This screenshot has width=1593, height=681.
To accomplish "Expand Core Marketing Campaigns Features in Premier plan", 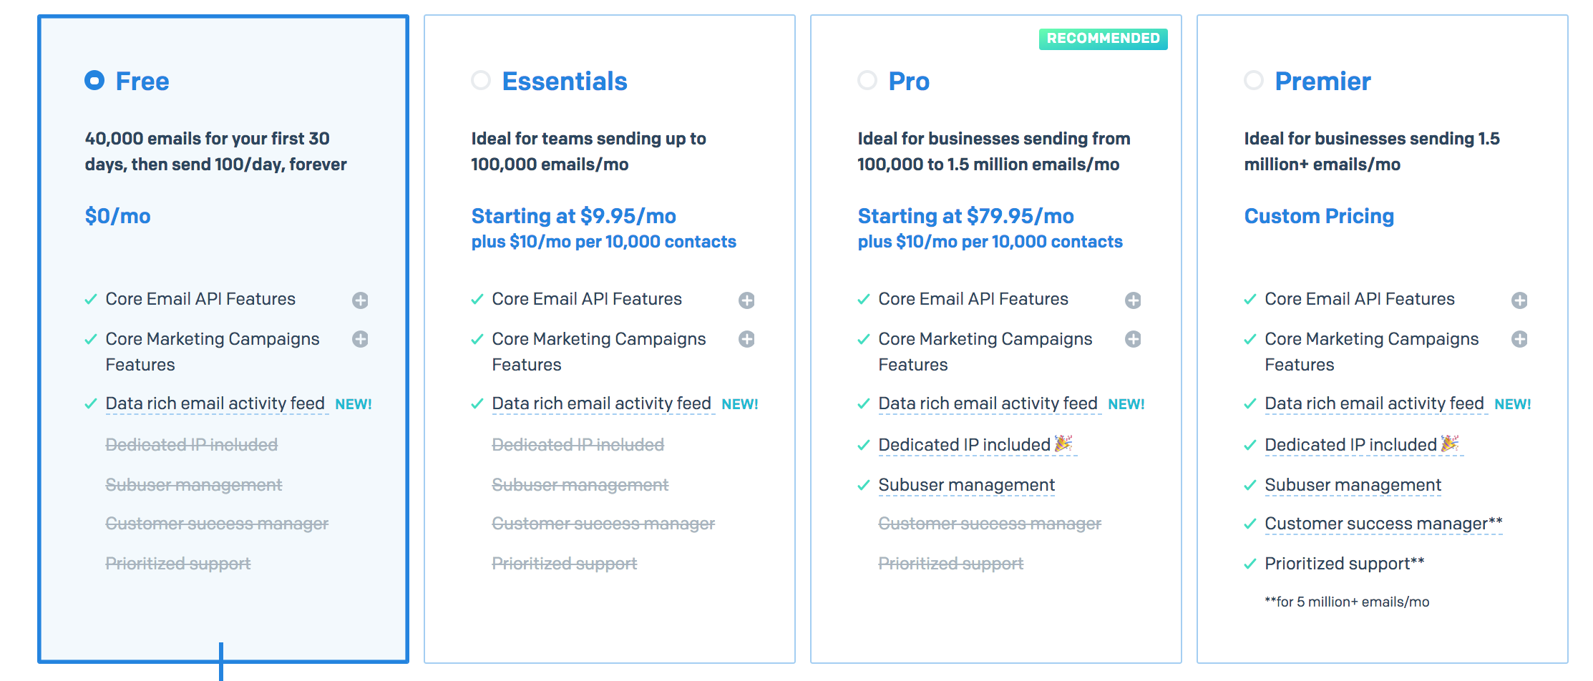I will tap(1519, 339).
